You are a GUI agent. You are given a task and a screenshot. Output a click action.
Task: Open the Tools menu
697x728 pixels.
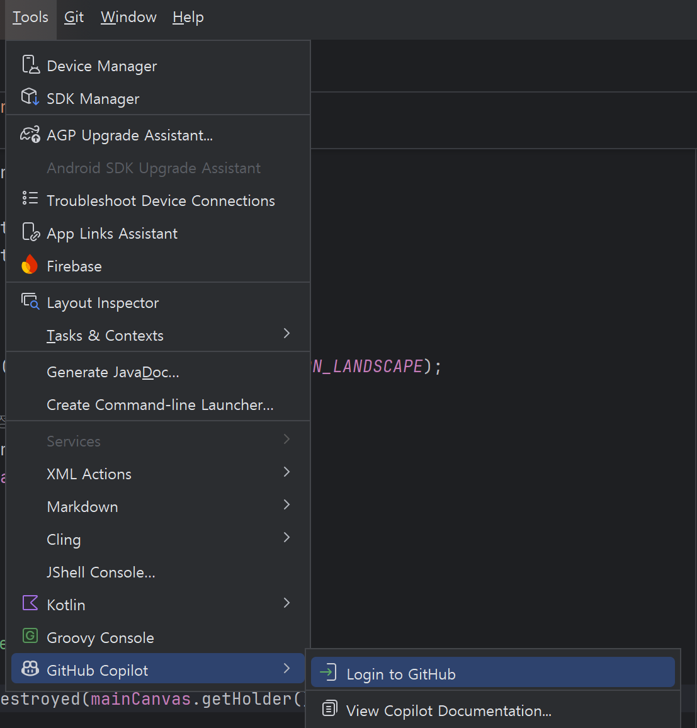pyautogui.click(x=30, y=17)
